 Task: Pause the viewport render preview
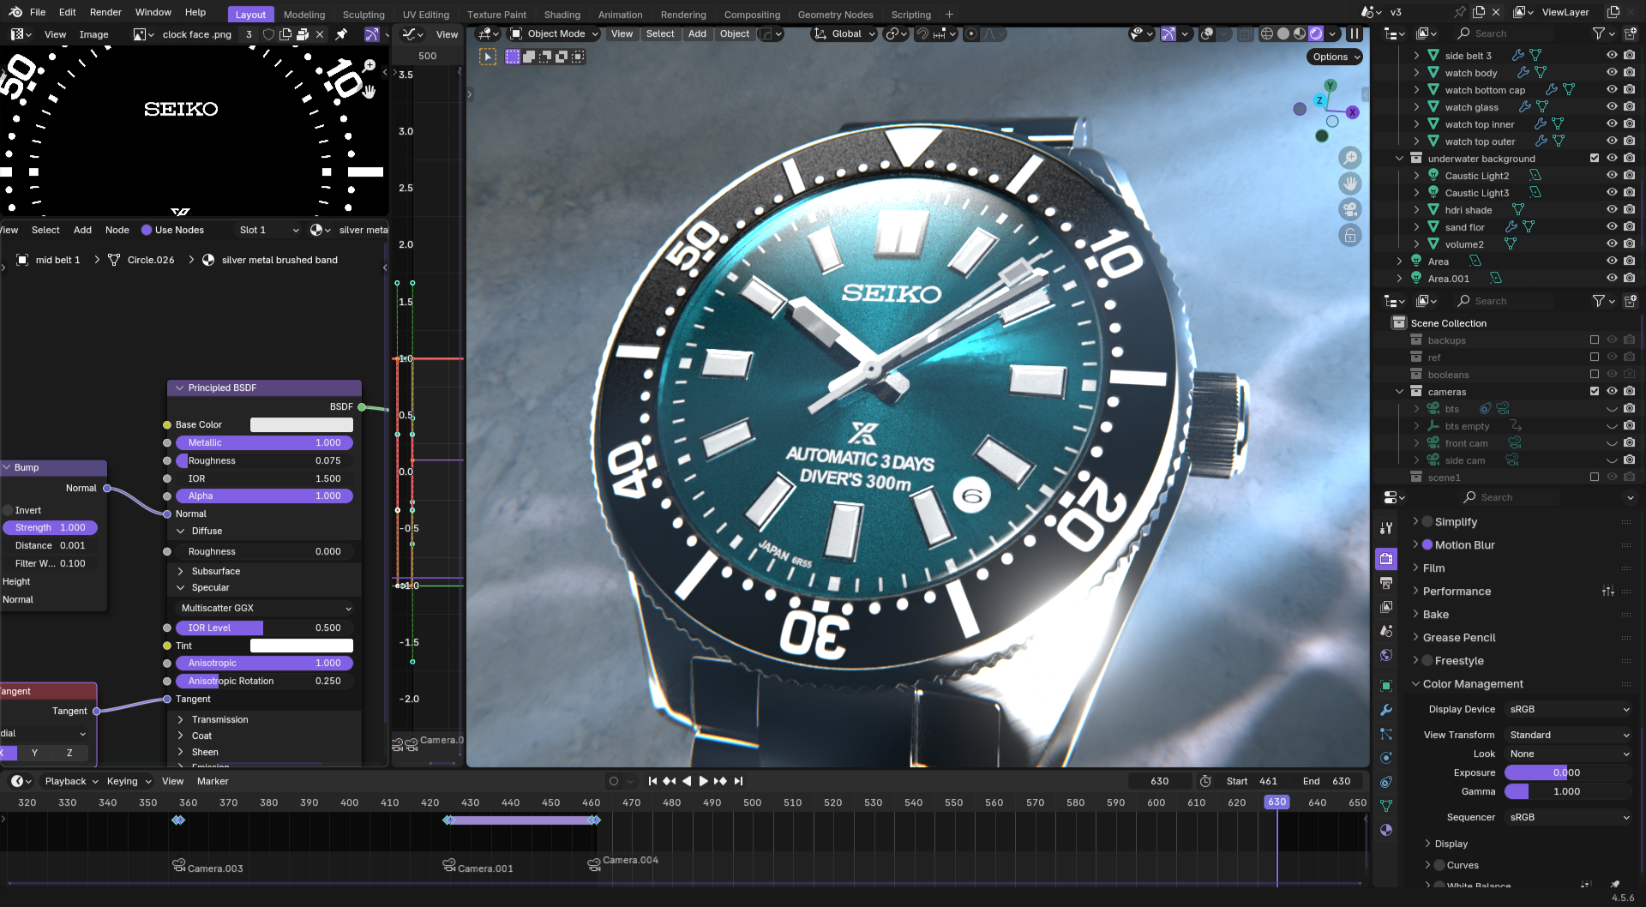tap(1355, 34)
